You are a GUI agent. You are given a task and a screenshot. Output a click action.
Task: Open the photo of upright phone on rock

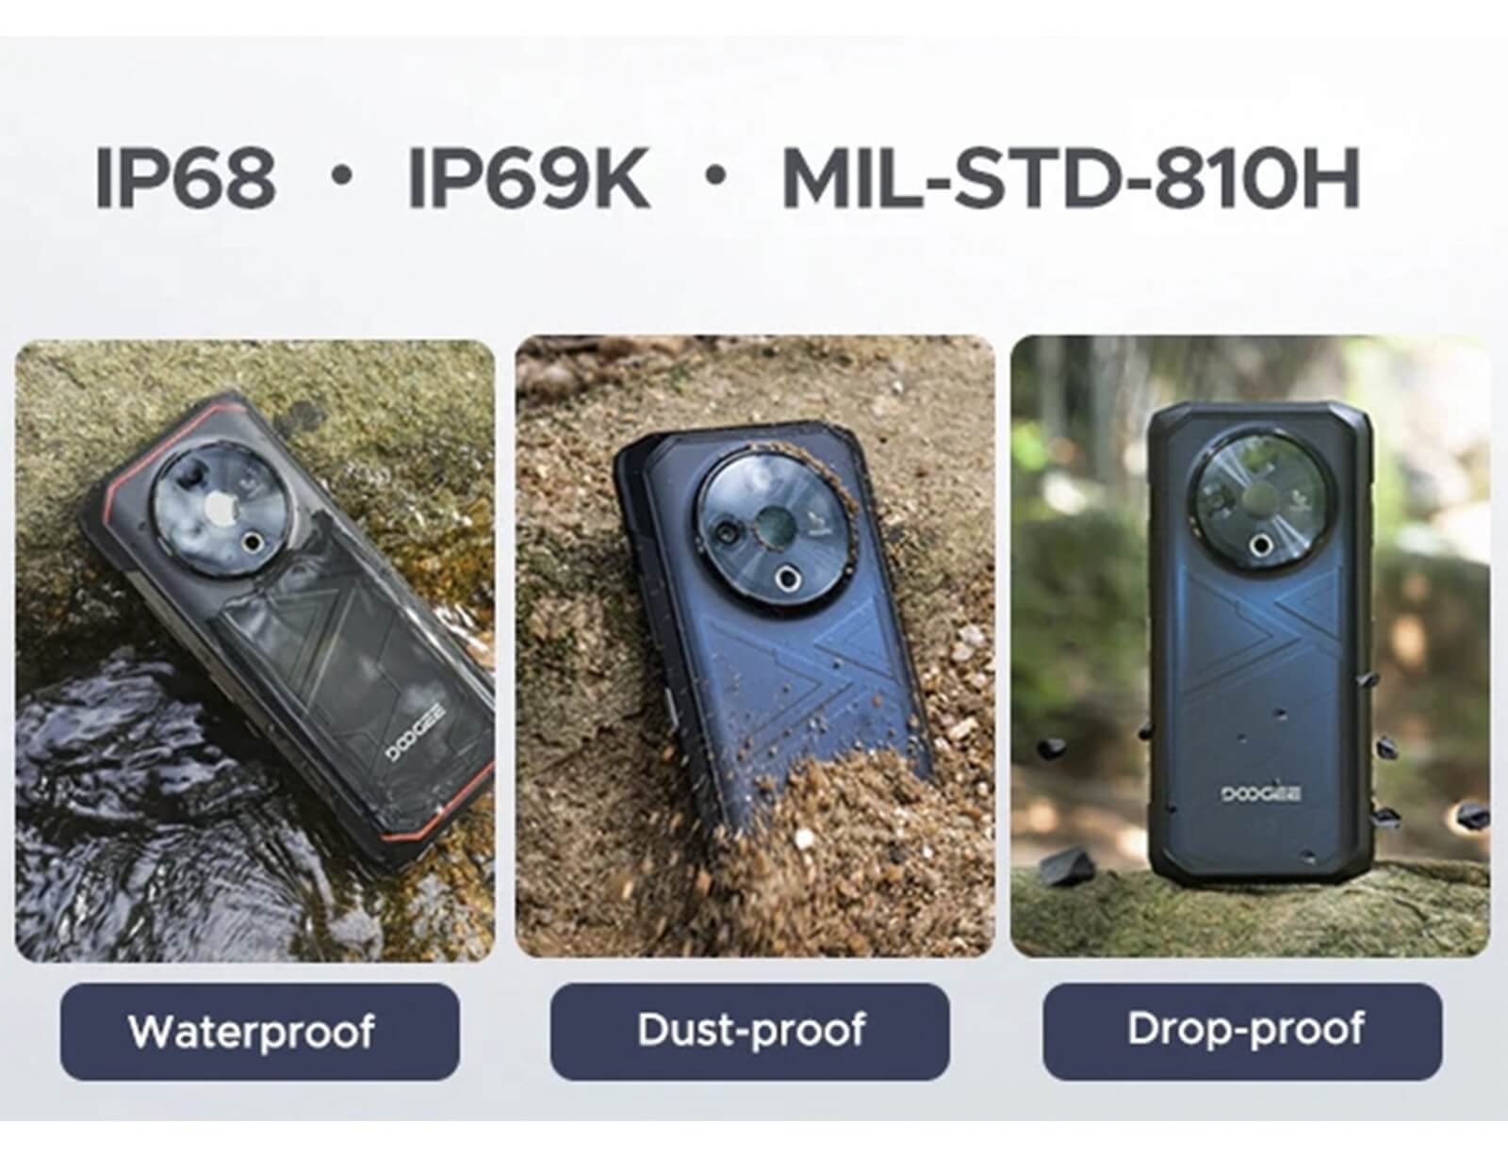point(1251,646)
